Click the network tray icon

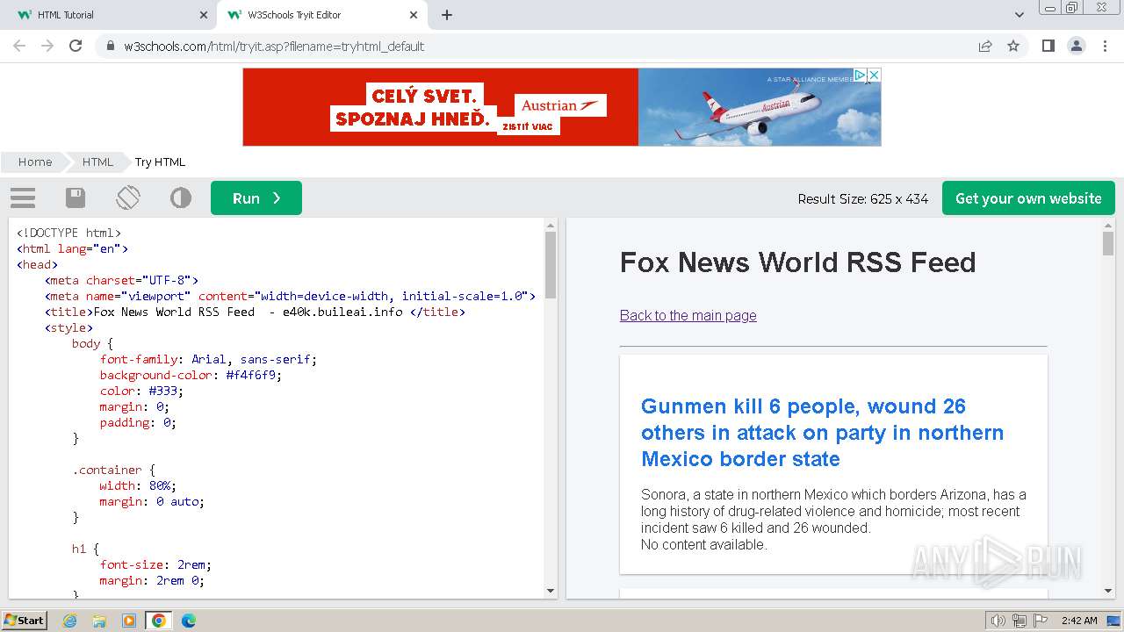1020,621
